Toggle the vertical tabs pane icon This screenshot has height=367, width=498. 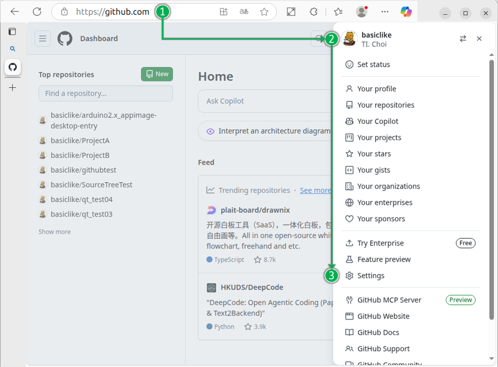tap(12, 32)
